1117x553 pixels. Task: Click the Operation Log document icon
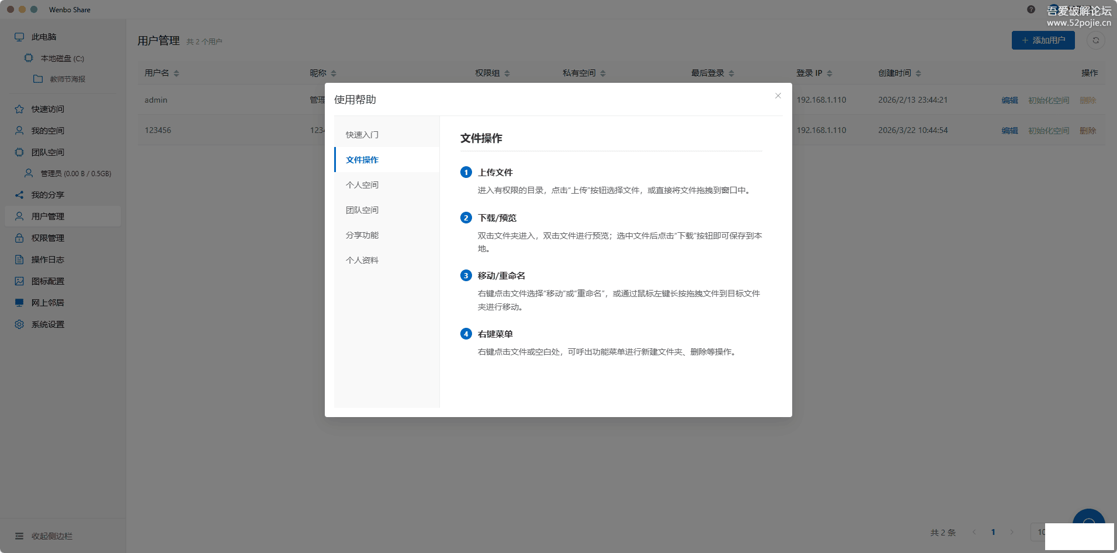19,260
